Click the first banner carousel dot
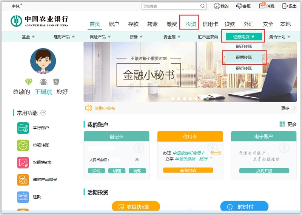The image size is (302, 215). (x=173, y=98)
